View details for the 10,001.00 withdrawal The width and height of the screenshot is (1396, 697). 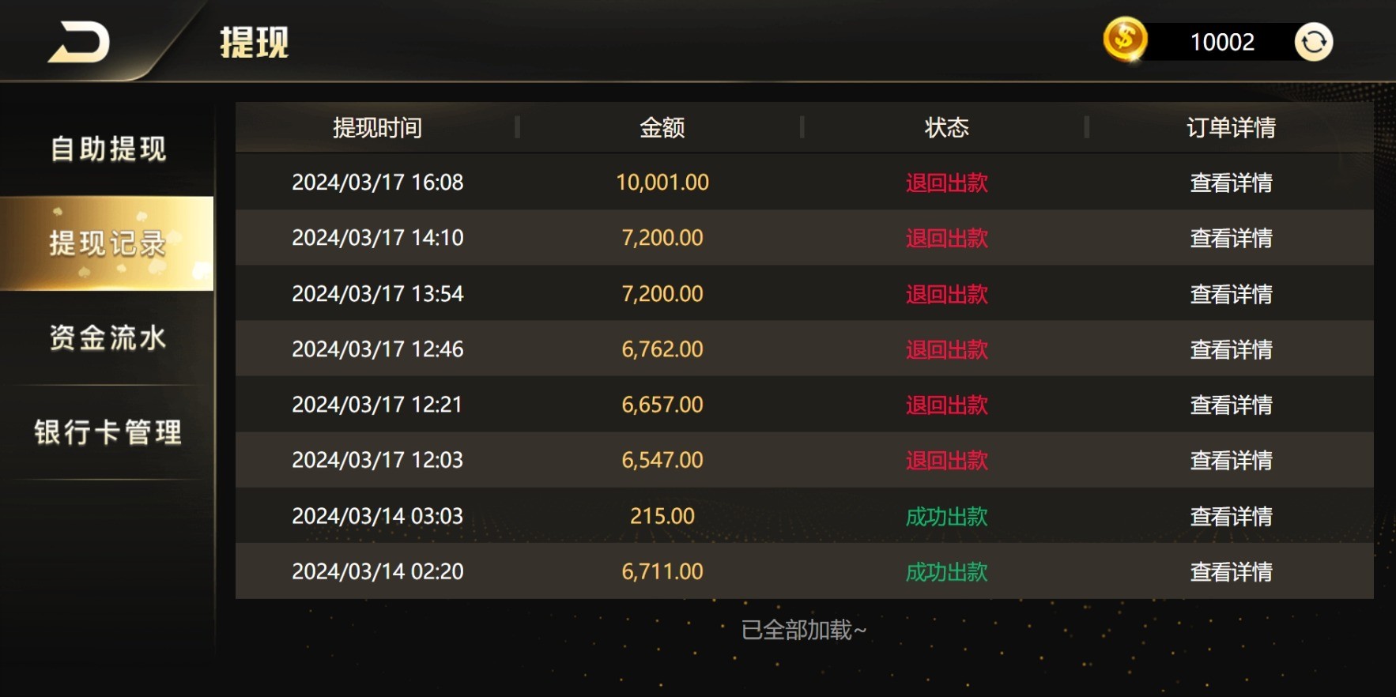pos(1231,183)
